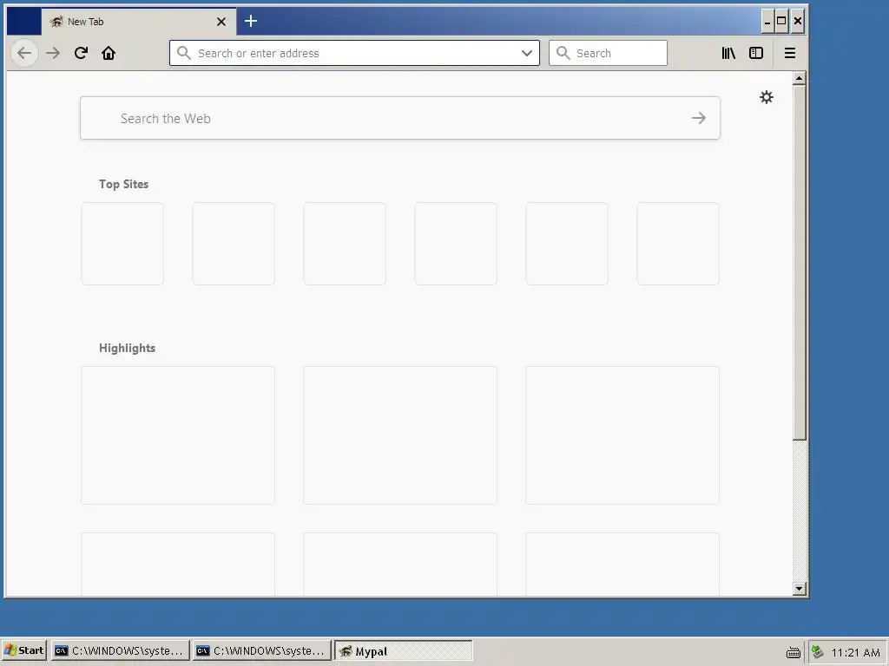Expand the address bar history dropdown
The height and width of the screenshot is (666, 889).
(x=527, y=53)
